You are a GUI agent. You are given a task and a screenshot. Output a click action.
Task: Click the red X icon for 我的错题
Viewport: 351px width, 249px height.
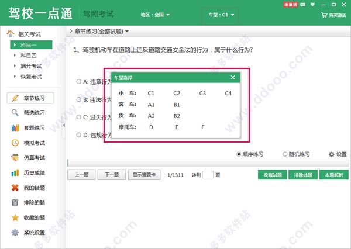15,188
